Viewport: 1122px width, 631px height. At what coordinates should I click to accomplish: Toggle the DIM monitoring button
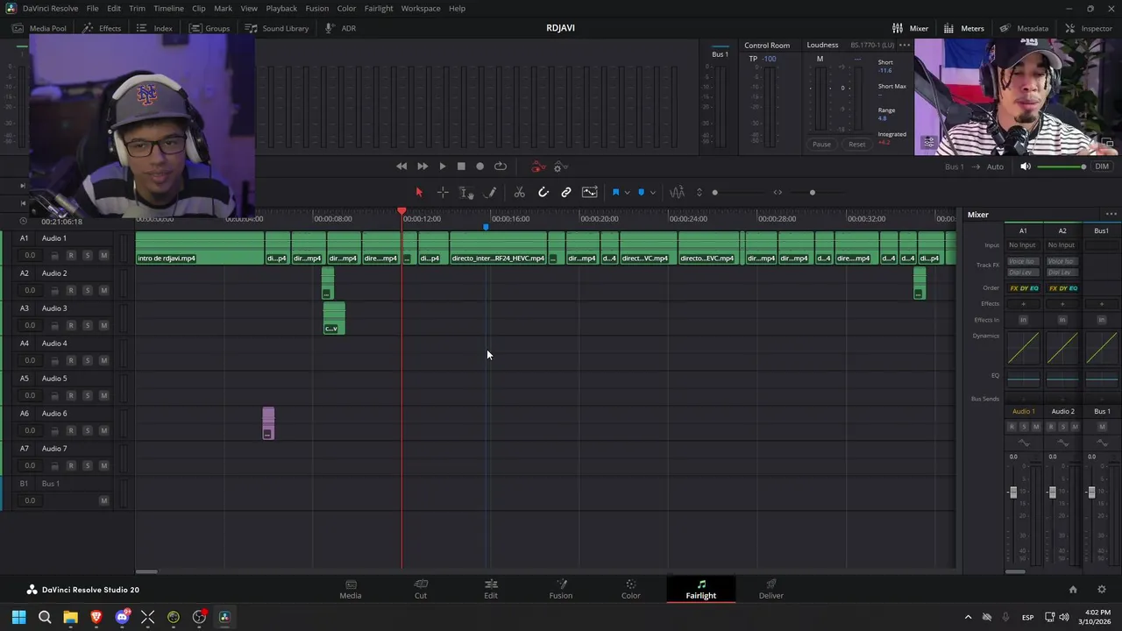tap(1102, 167)
